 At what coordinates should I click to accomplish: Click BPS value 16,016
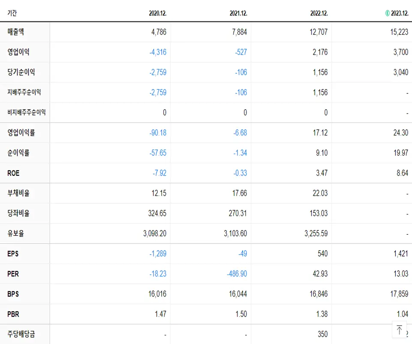tap(157, 294)
